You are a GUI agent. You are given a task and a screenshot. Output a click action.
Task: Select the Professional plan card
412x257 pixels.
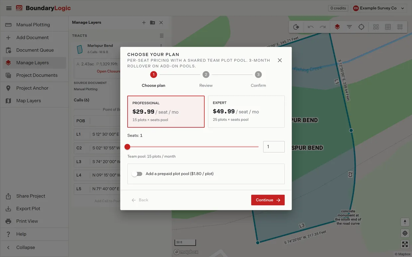click(x=166, y=112)
